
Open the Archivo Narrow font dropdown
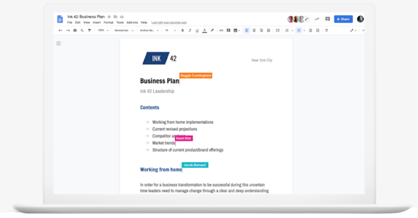(149, 31)
